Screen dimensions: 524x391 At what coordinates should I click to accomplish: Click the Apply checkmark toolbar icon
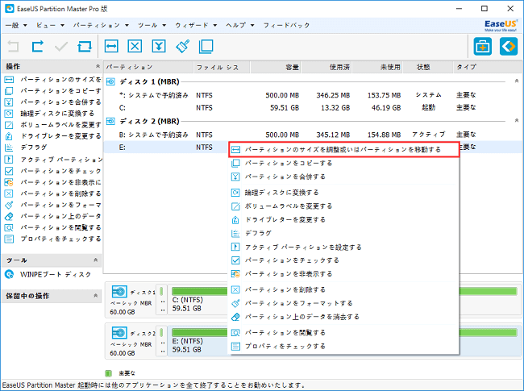coord(60,47)
